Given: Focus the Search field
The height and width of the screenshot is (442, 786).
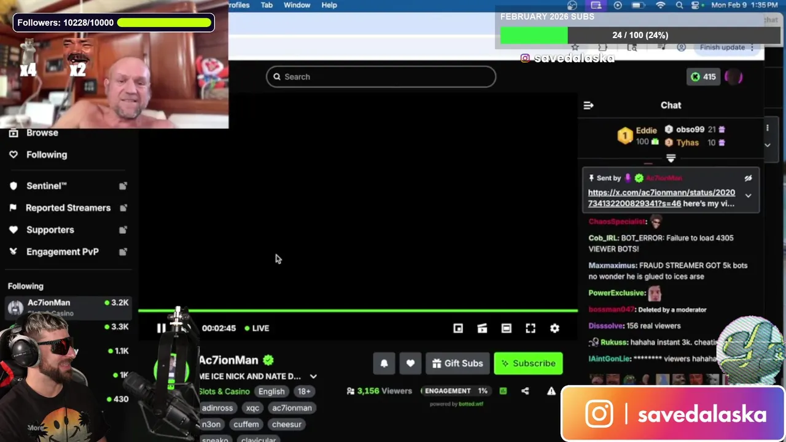Looking at the screenshot, I should tap(381, 77).
